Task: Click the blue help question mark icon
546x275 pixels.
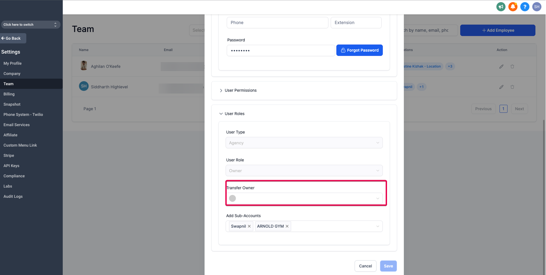Action: (x=525, y=7)
